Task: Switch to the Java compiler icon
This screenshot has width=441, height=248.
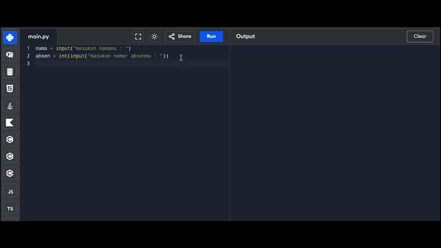Action: (x=10, y=105)
